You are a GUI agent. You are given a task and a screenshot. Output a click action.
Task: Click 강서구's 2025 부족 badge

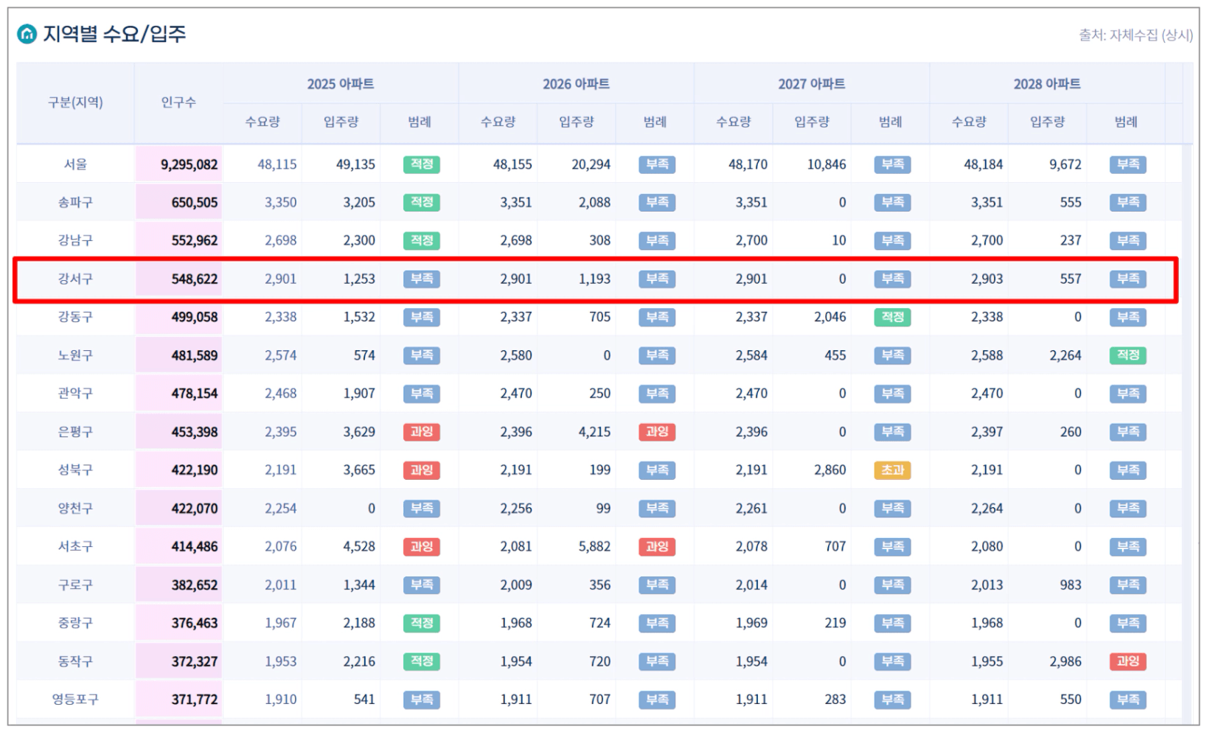[422, 279]
